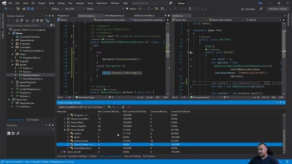
Task: Expand Dependencies node under Demo project
Action: click(12, 40)
